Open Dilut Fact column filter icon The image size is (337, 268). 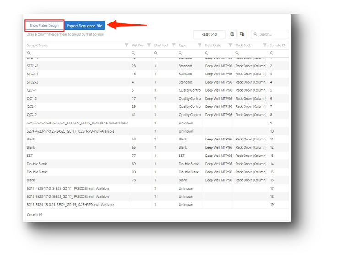173,45
